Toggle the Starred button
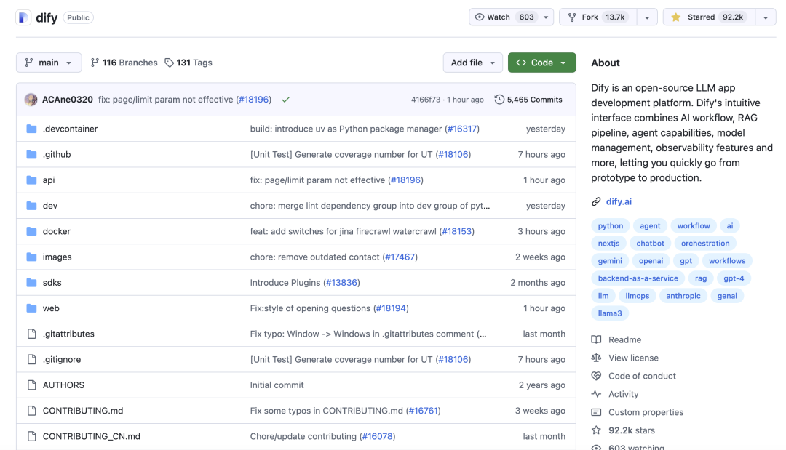Viewport: 786px width, 450px height. point(709,17)
